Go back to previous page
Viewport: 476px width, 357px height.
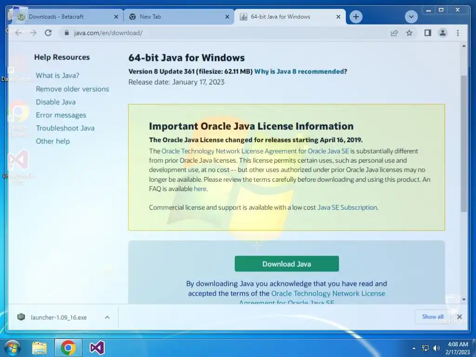[x=18, y=33]
